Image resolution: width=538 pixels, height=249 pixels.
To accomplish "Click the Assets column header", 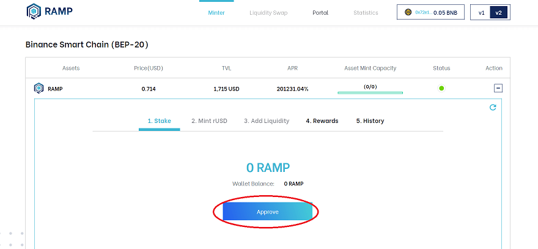I will pyautogui.click(x=71, y=68).
